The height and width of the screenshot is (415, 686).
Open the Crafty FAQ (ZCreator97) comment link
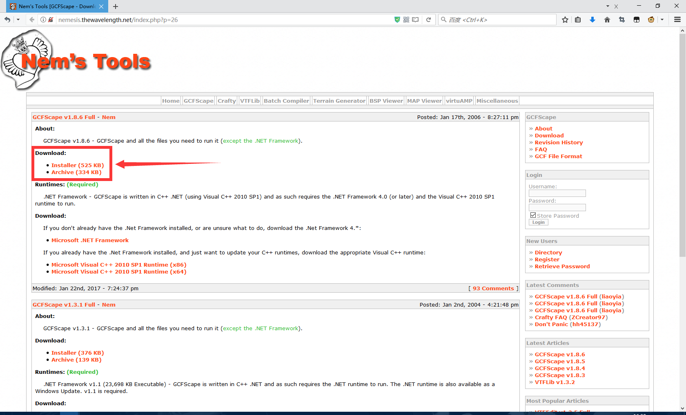pos(571,317)
